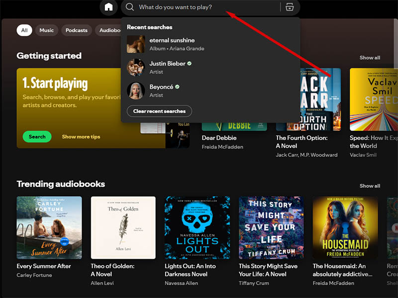
Task: Click Freida McFadden under The Housemaid
Action: [x=333, y=283]
